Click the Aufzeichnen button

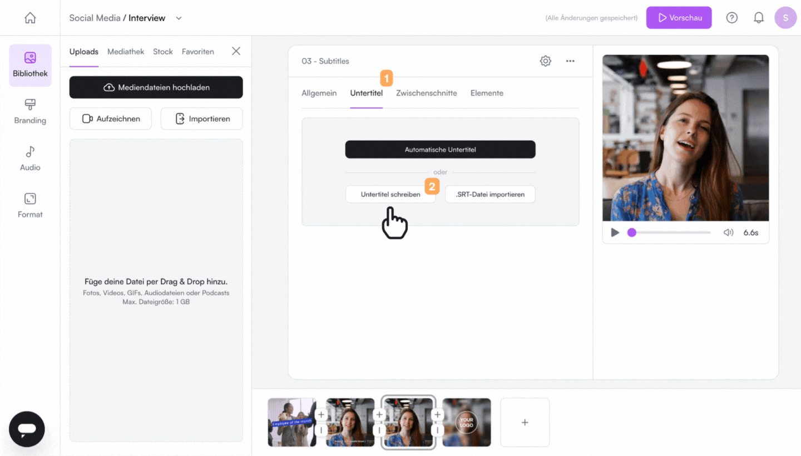tap(111, 118)
